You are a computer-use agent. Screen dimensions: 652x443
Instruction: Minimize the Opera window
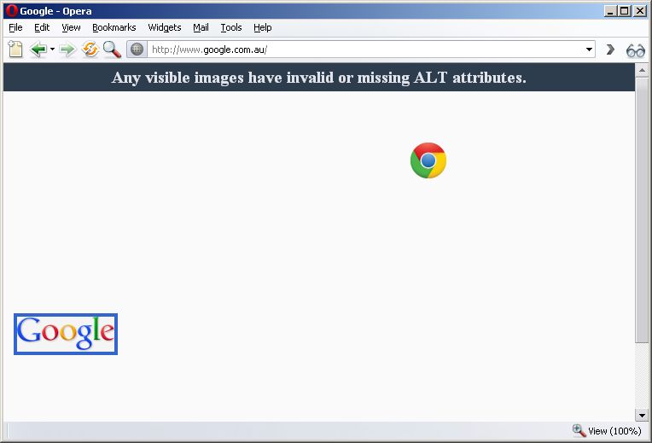pos(610,11)
